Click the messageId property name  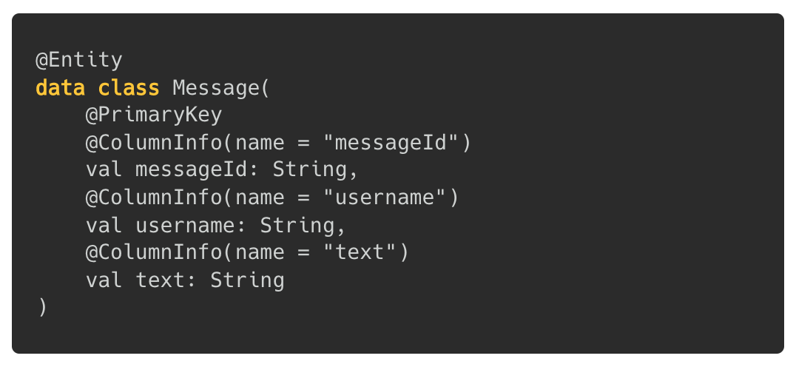click(192, 171)
